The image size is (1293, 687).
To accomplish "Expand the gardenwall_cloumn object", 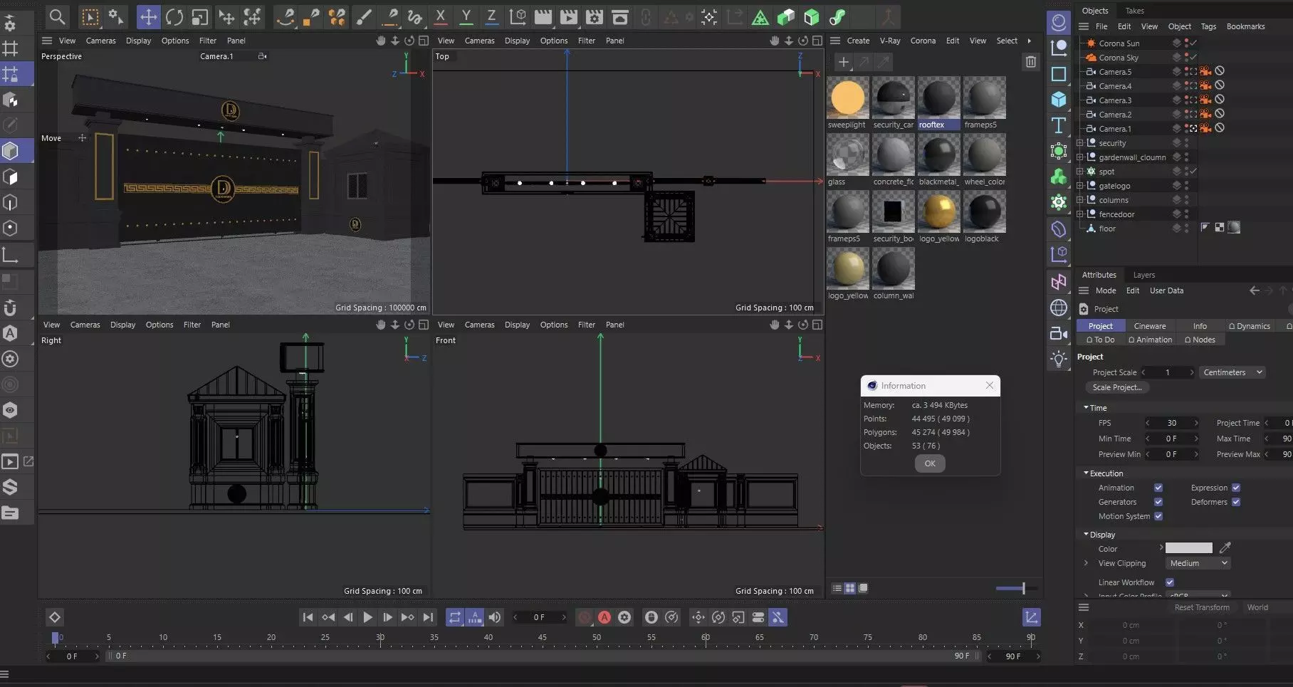I will tap(1080, 157).
